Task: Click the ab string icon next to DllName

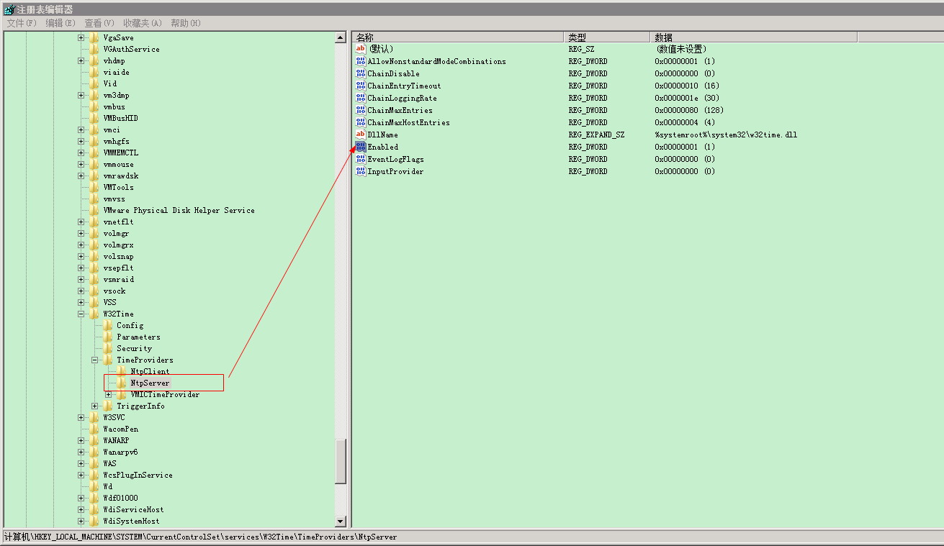Action: click(360, 135)
